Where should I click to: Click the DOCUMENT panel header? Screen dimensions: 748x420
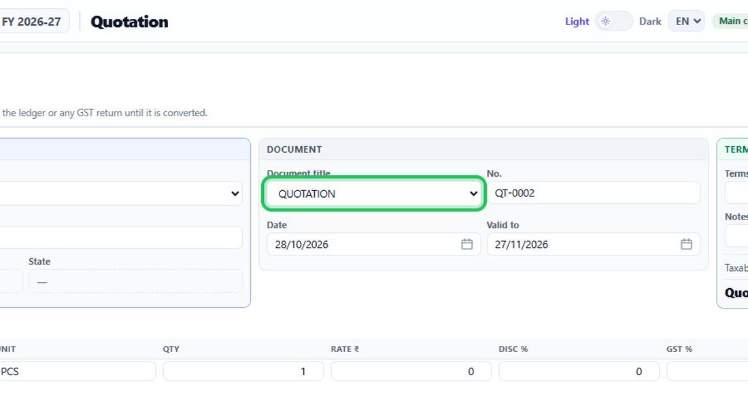tap(483, 150)
